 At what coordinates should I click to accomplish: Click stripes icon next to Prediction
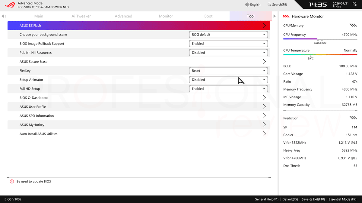(353, 118)
